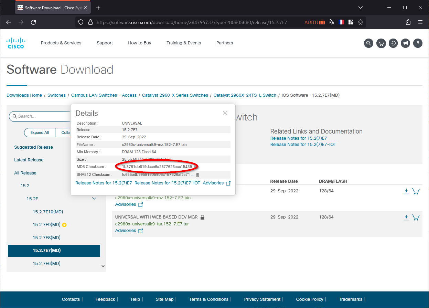The height and width of the screenshot is (308, 429).
Task: Add the universalk9-mz image to cart
Action: click(x=416, y=191)
